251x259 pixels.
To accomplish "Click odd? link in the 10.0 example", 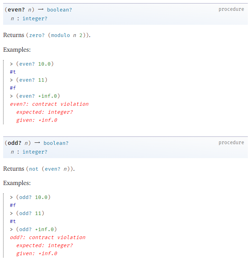I will [x=25, y=197].
